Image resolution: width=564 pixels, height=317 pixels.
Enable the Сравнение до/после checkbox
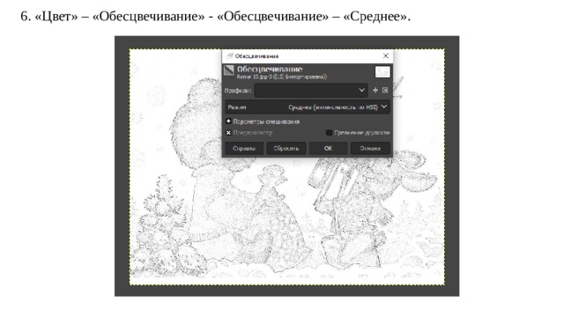tap(329, 133)
